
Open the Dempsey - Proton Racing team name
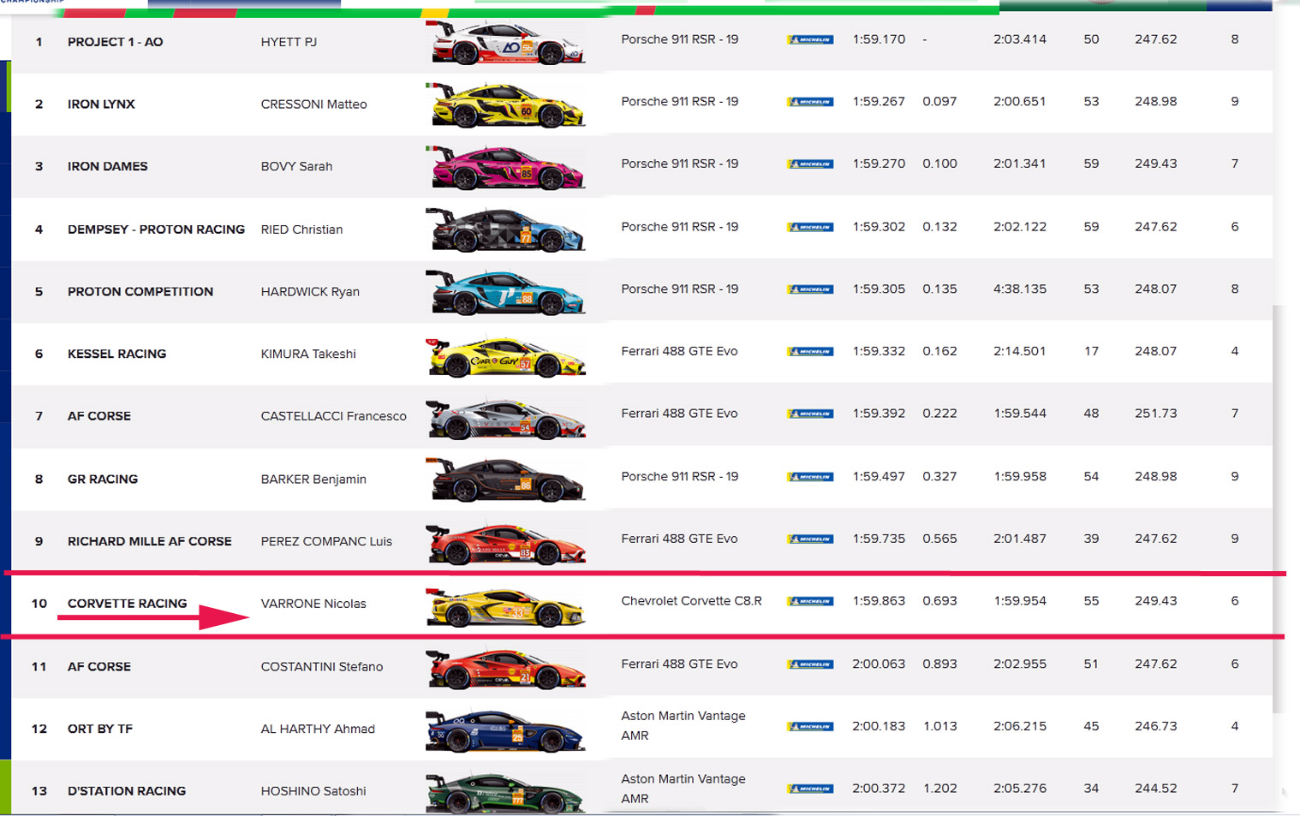click(156, 229)
